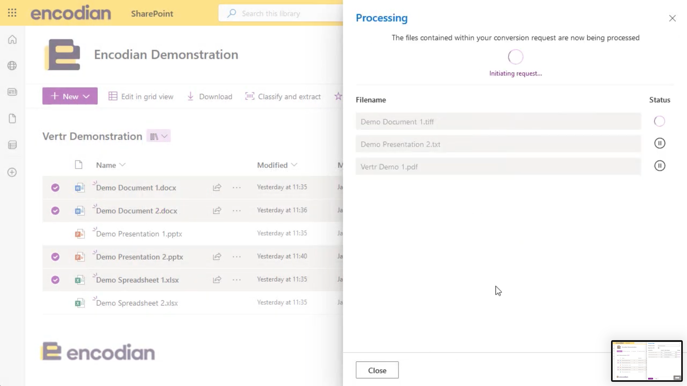Click Edit in grid view
This screenshot has width=687, height=386.
pos(141,96)
